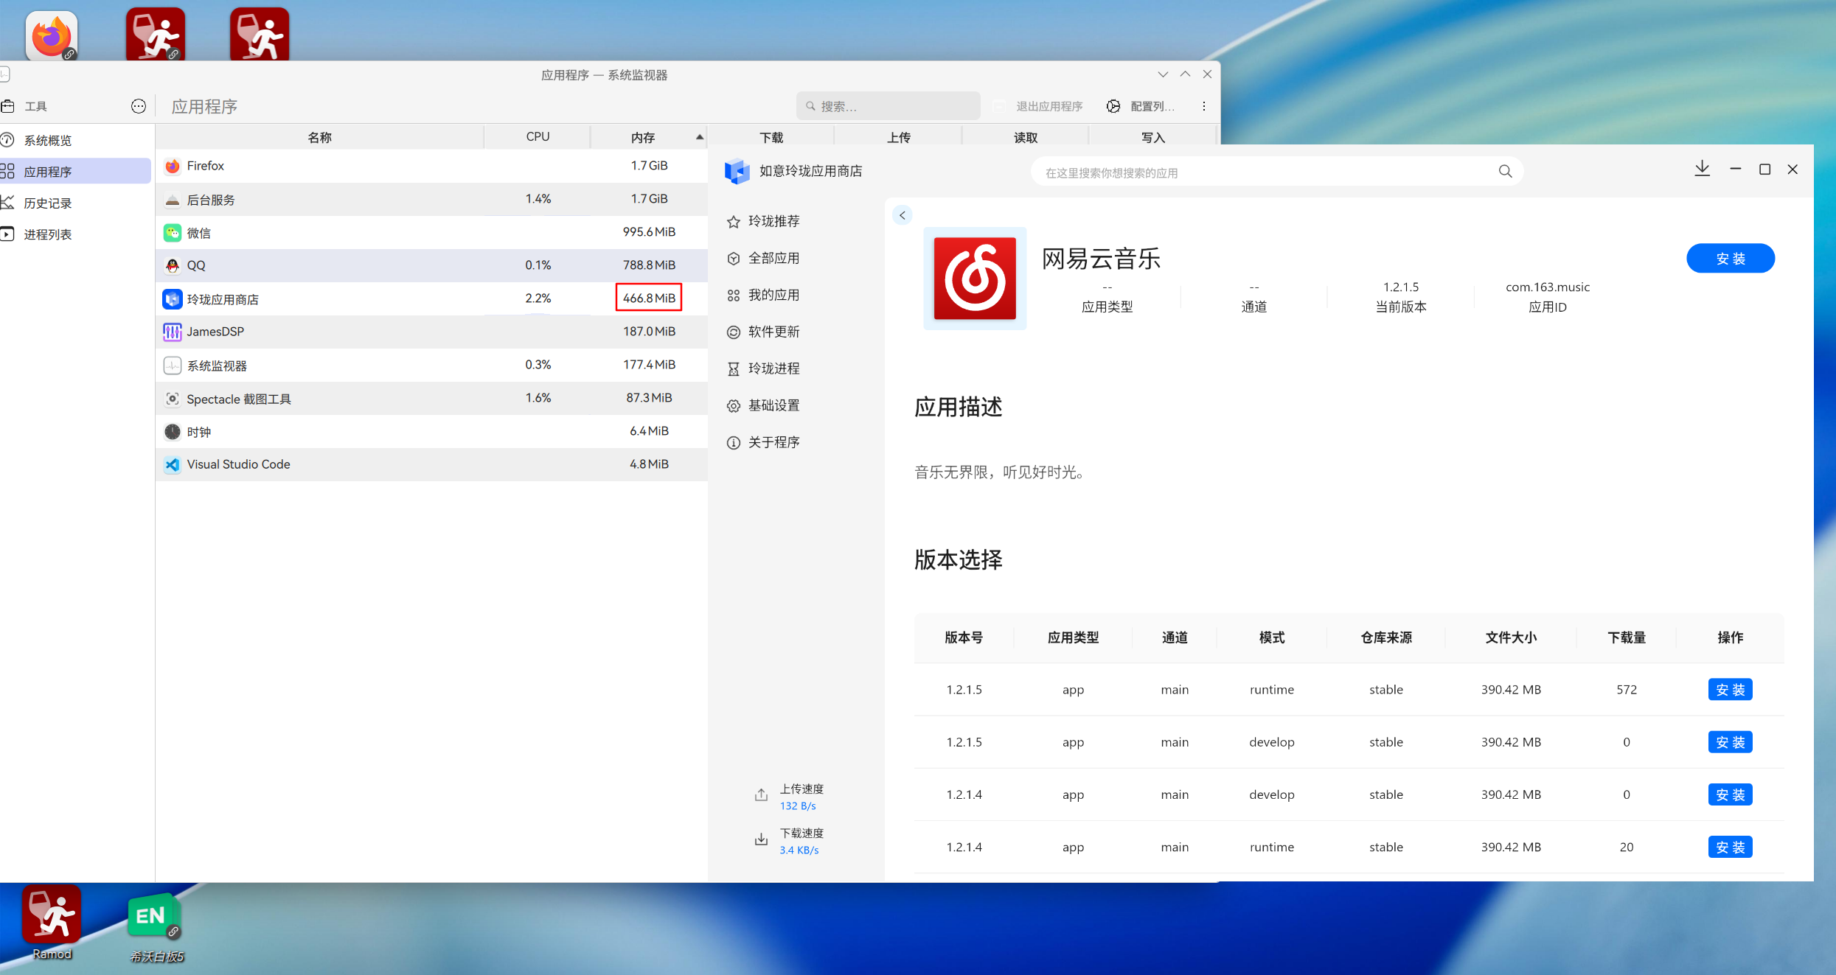Viewport: 1836px width, 975px height.
Task: Sort by the 上传 column header
Action: (x=898, y=137)
